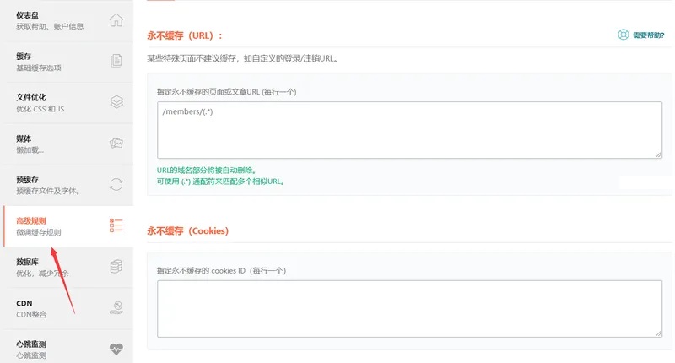Click the globe-in-hand icon for CDN
Viewport: 675px width, 363px height.
tap(116, 307)
